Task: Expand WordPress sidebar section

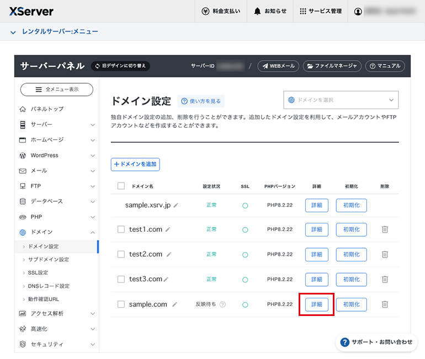Action: point(57,156)
